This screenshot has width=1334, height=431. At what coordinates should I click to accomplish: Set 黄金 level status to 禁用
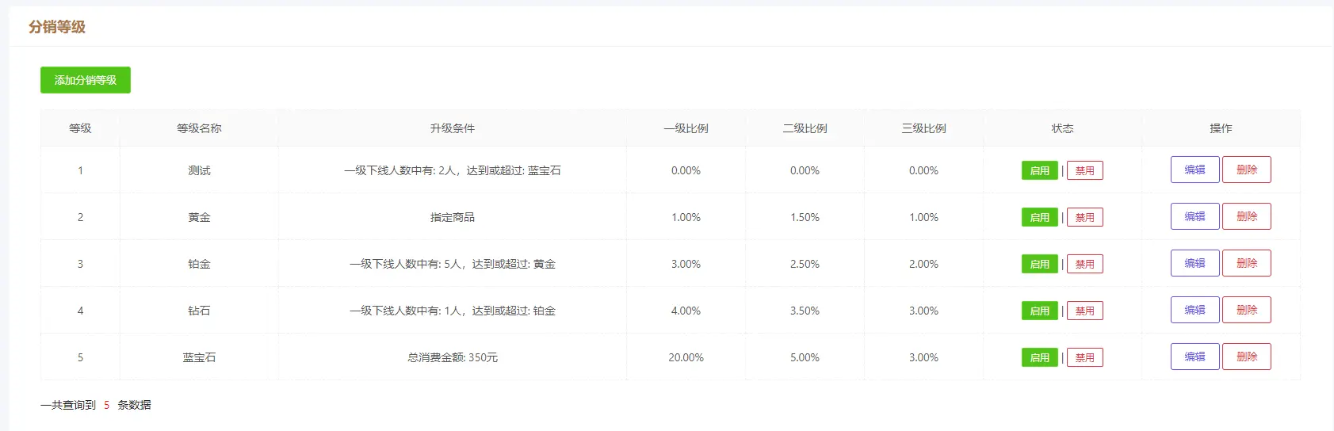(1084, 217)
